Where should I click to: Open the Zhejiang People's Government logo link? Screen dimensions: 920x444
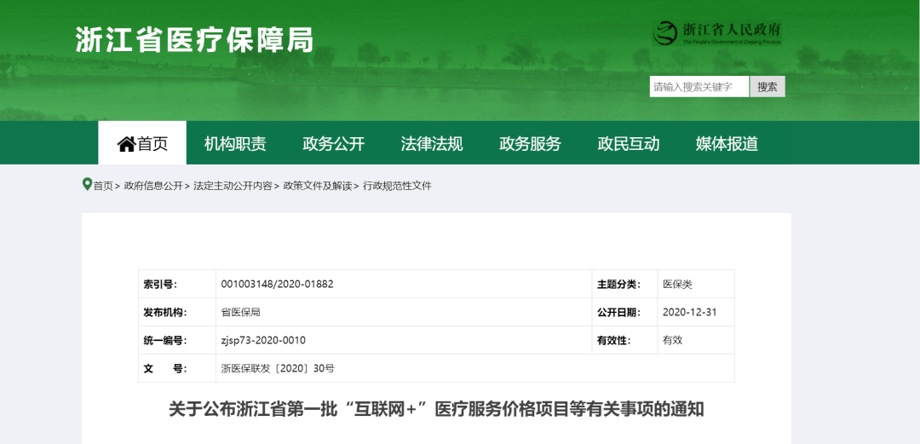tap(716, 33)
